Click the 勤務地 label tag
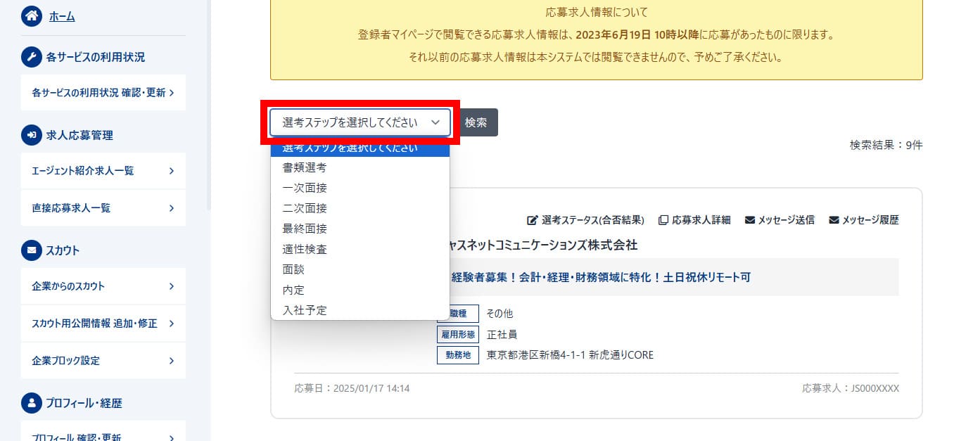The height and width of the screenshot is (441, 973). (x=457, y=355)
